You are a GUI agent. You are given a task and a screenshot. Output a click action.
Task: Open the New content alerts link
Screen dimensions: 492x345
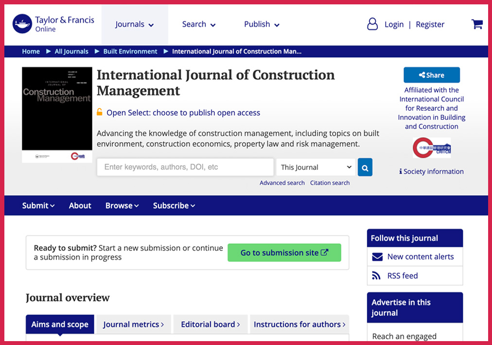point(421,257)
